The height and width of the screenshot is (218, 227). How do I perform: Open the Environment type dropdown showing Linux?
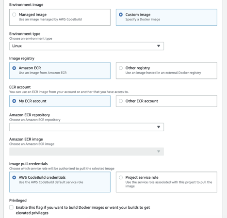[86, 46]
